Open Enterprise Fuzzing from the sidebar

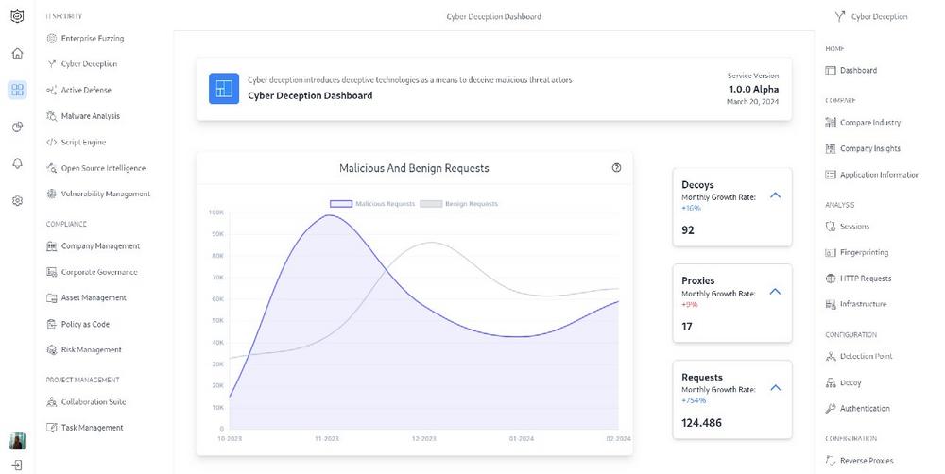tap(92, 39)
